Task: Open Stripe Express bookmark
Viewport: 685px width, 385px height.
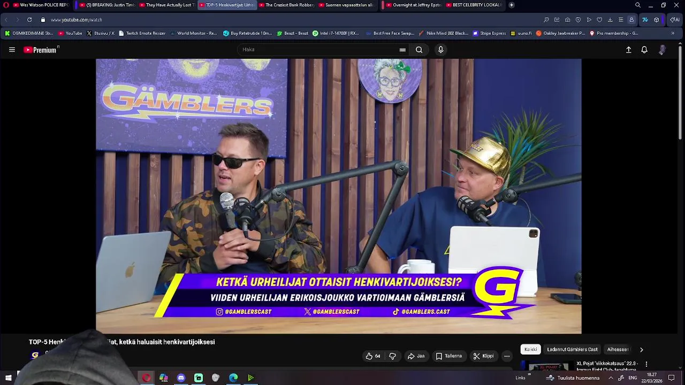Action: click(x=489, y=33)
